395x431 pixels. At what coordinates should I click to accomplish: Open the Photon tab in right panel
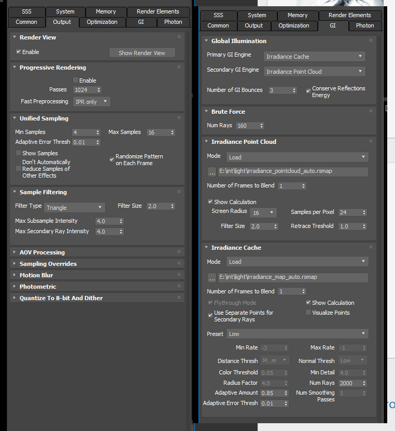tap(365, 25)
